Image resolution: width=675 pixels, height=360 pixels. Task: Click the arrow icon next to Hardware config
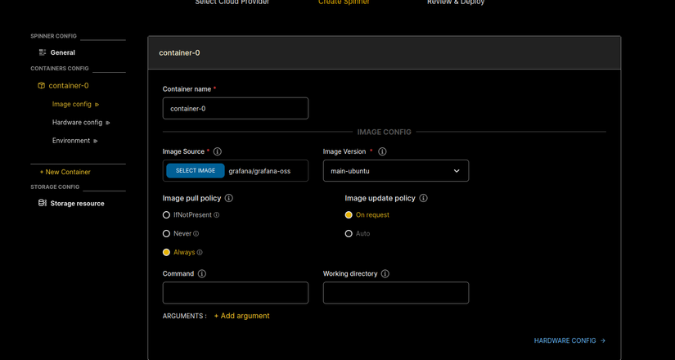pos(108,123)
